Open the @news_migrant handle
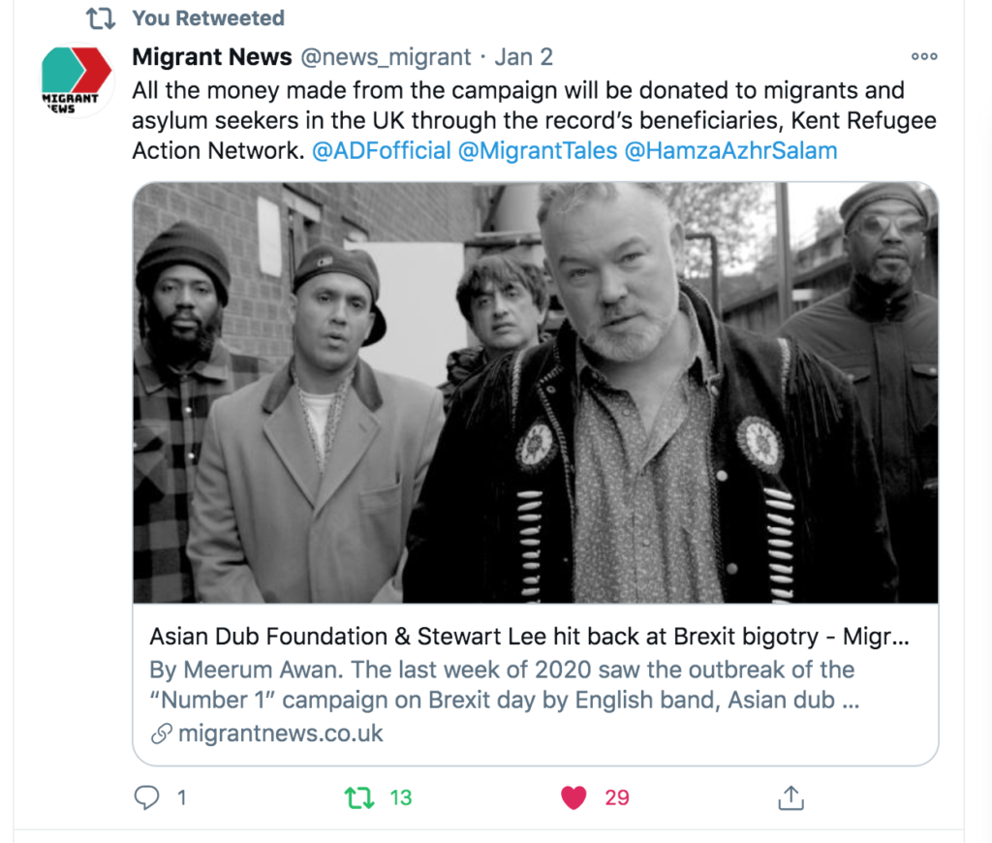The width and height of the screenshot is (992, 843). (386, 57)
